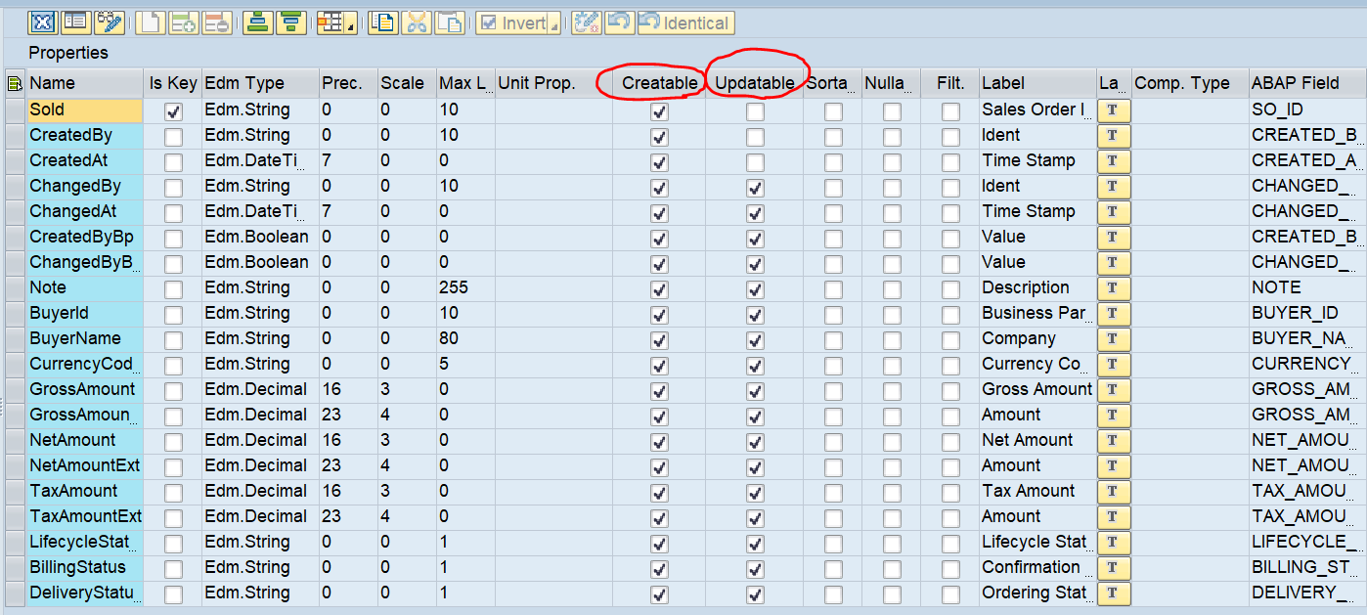This screenshot has height=615, width=1367.
Task: Click the ABAP Field column header
Action: pyautogui.click(x=1307, y=83)
